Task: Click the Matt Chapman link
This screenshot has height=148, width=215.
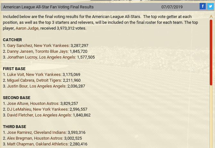Action: coord(20,144)
